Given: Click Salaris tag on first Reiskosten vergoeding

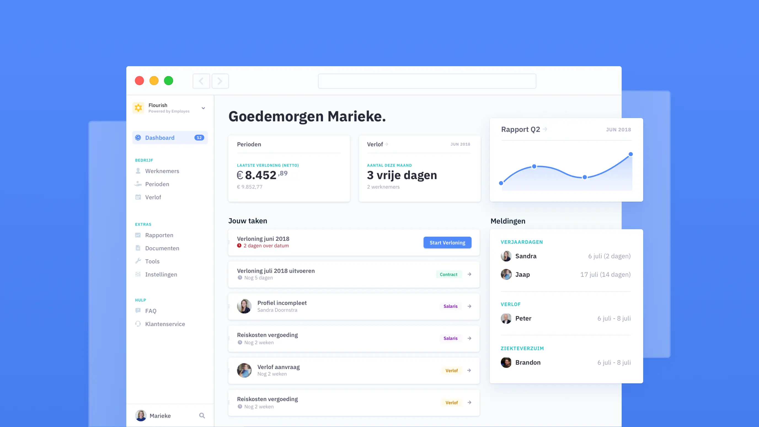Looking at the screenshot, I should pos(450,338).
